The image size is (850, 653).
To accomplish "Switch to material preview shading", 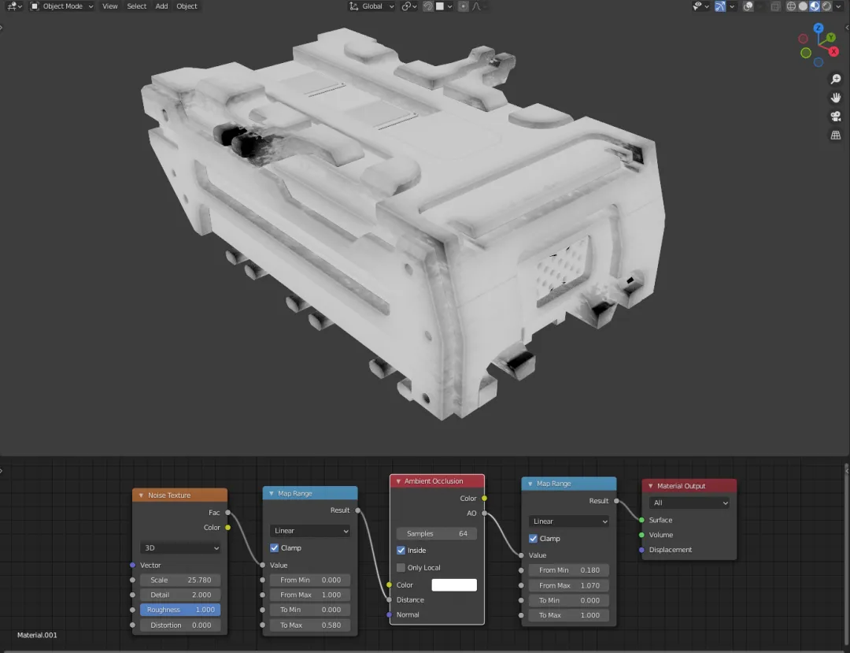I will coord(815,6).
